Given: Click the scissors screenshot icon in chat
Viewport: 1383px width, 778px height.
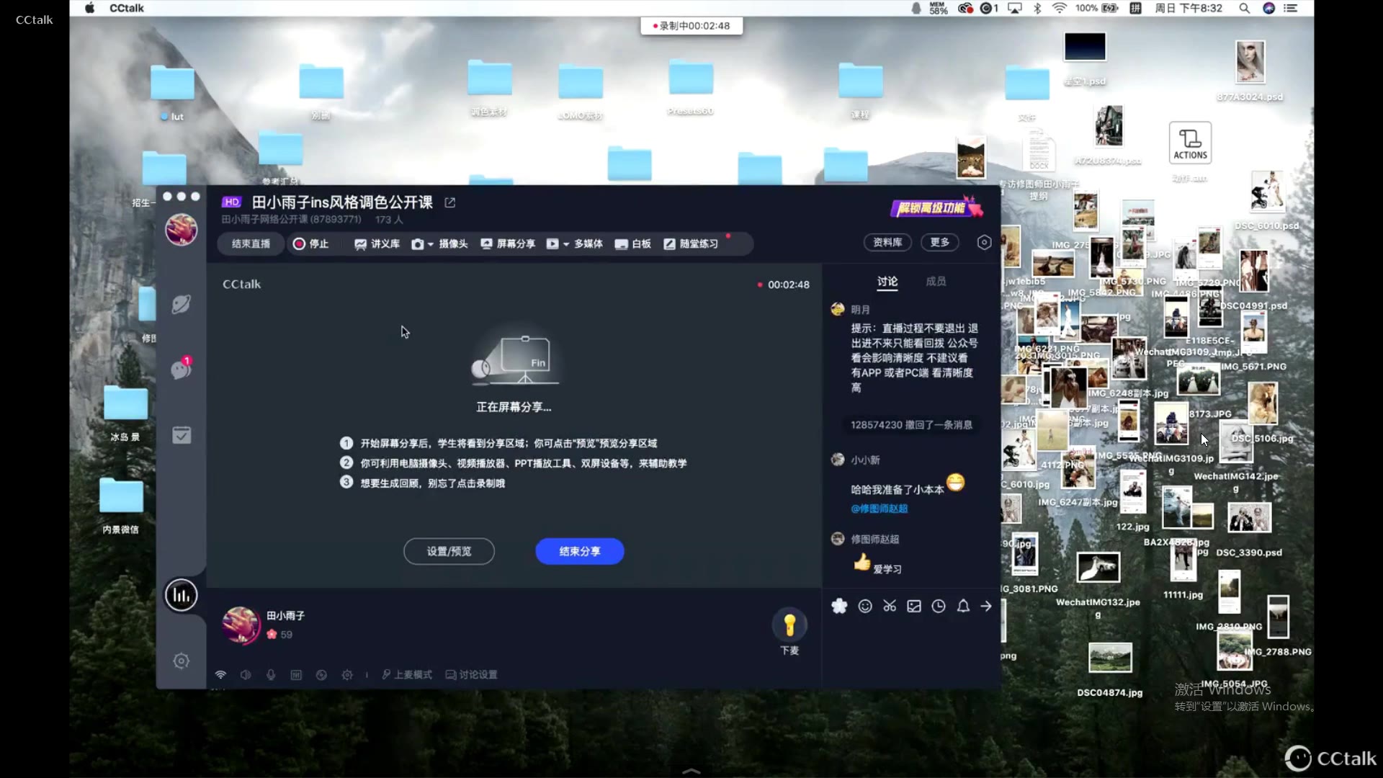Looking at the screenshot, I should coord(890,606).
